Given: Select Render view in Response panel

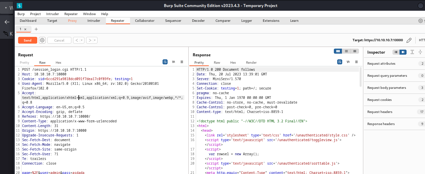Looking at the screenshot, I should (251, 63).
